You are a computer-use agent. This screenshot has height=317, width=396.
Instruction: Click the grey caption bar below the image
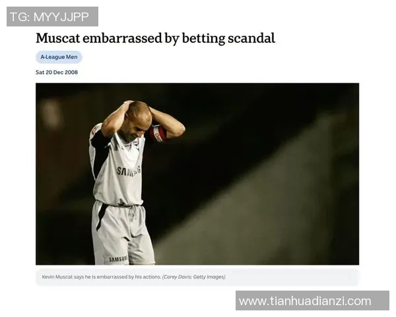(x=197, y=277)
